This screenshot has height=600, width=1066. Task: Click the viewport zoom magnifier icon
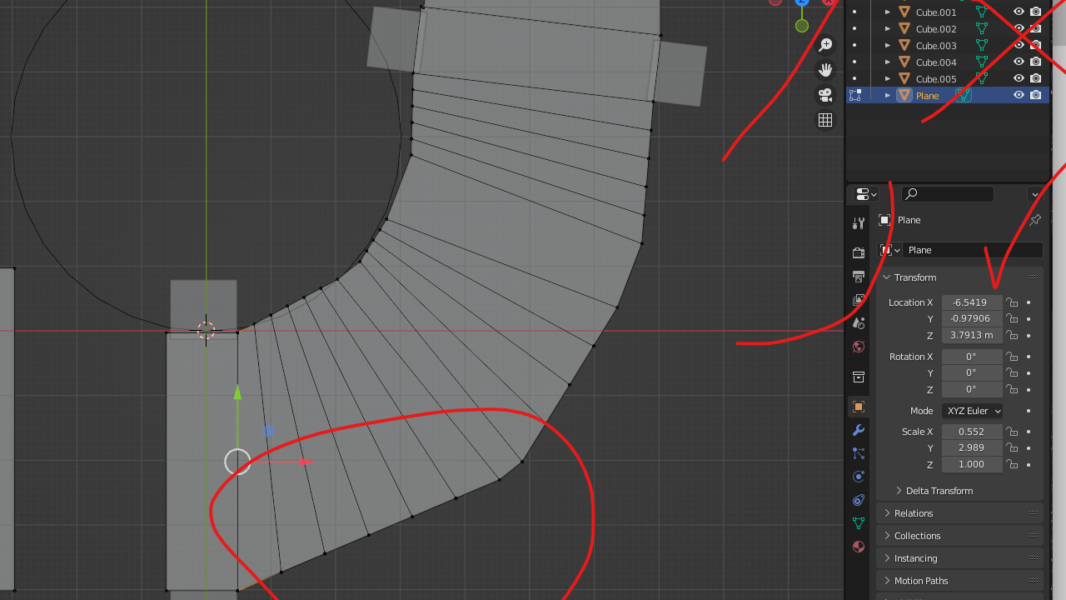[x=825, y=45]
